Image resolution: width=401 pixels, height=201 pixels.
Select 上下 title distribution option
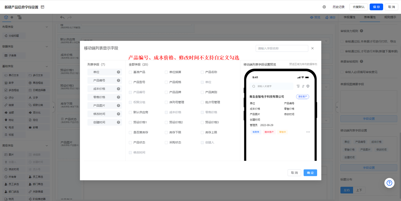pos(359,190)
